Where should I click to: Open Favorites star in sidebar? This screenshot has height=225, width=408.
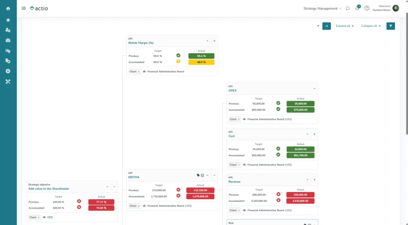pos(8,20)
